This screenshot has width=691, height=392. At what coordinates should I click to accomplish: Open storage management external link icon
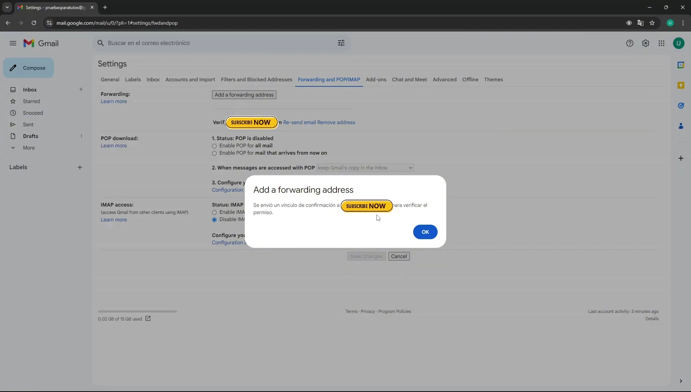click(148, 319)
